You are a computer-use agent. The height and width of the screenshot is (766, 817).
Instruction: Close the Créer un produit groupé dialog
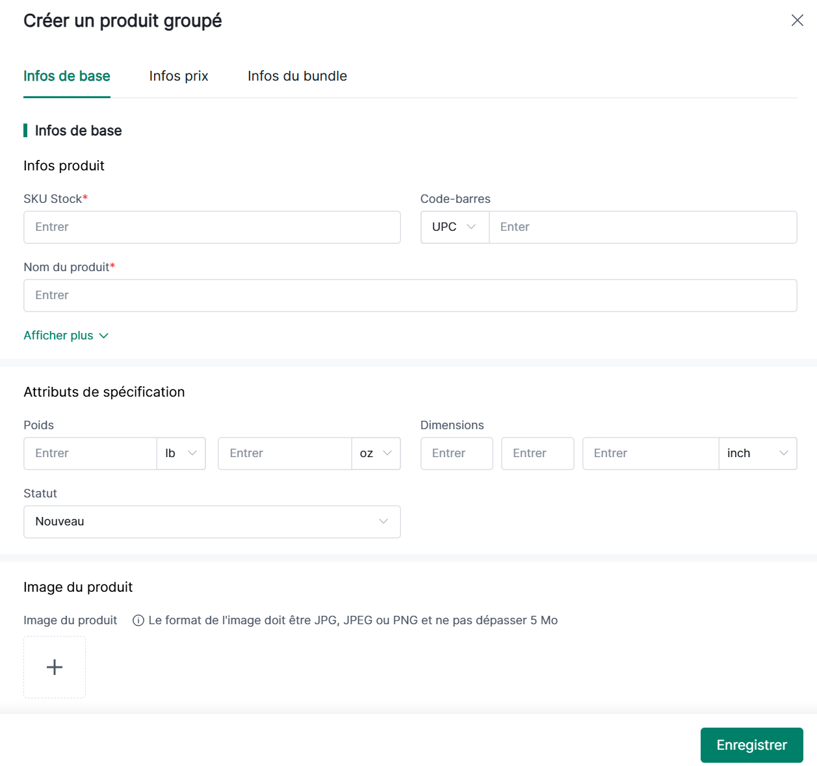pos(797,20)
